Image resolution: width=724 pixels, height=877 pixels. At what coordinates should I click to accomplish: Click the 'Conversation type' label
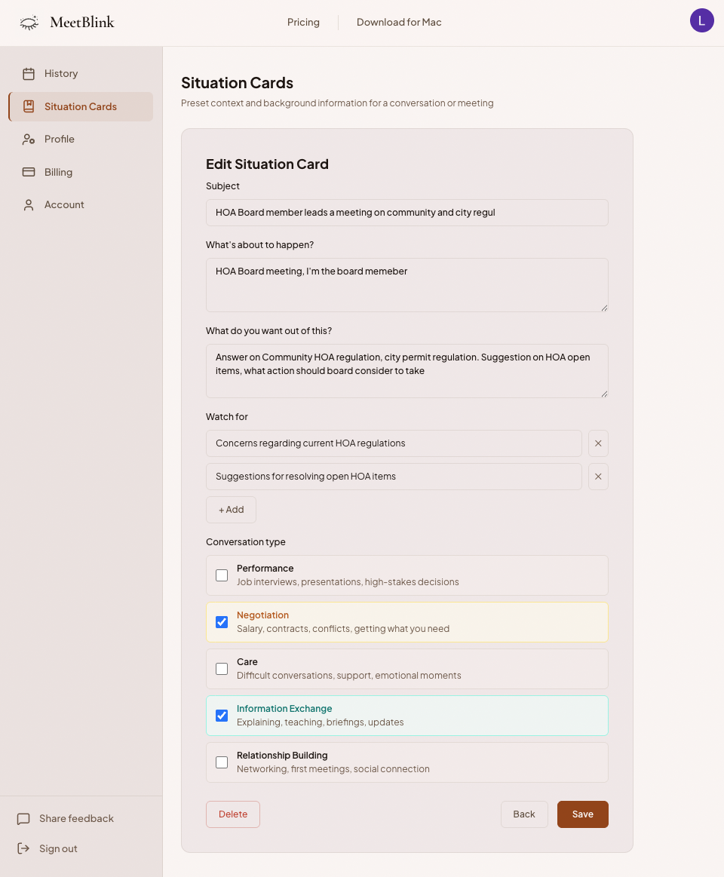pyautogui.click(x=246, y=542)
